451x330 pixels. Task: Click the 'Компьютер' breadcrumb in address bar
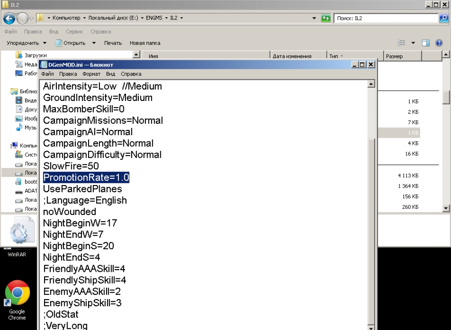(67, 18)
